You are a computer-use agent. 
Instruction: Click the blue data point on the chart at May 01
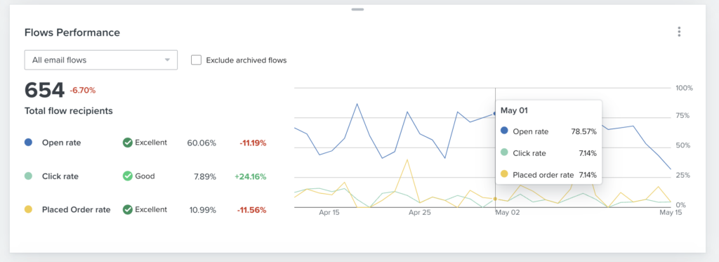tap(495, 113)
